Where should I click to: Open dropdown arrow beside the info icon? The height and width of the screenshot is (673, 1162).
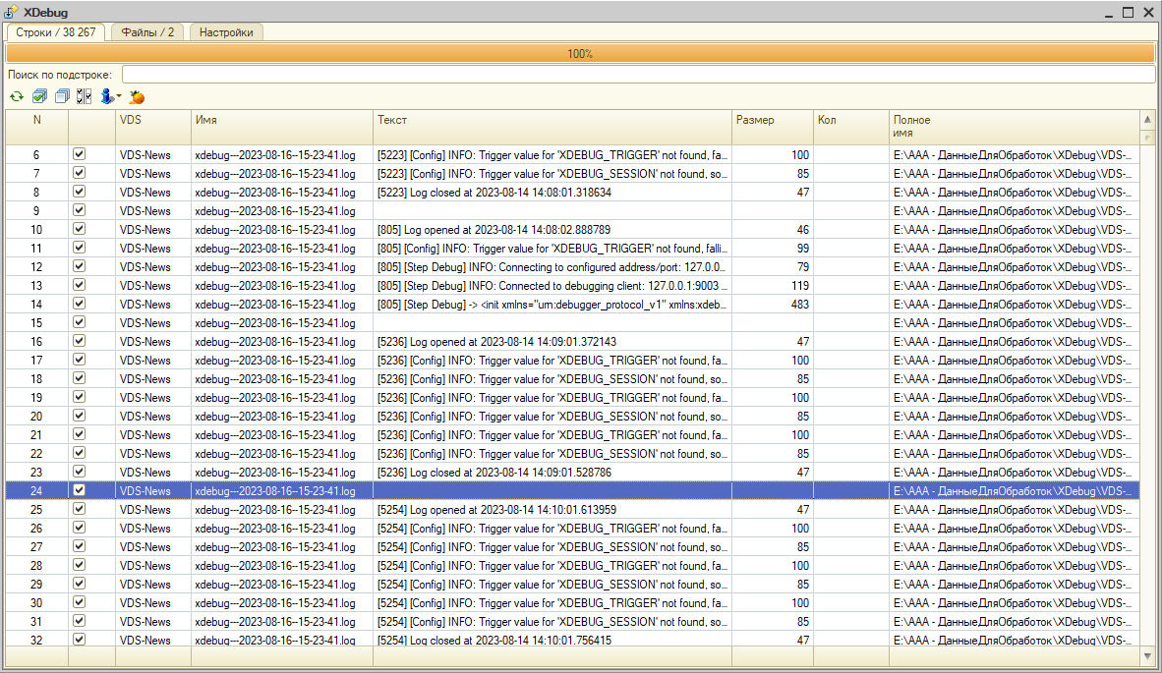click(x=119, y=96)
